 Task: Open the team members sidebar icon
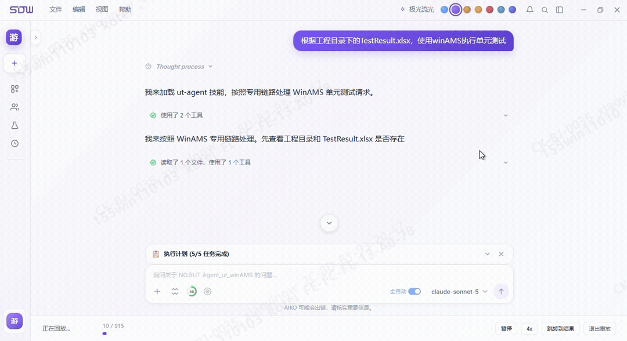(15, 107)
